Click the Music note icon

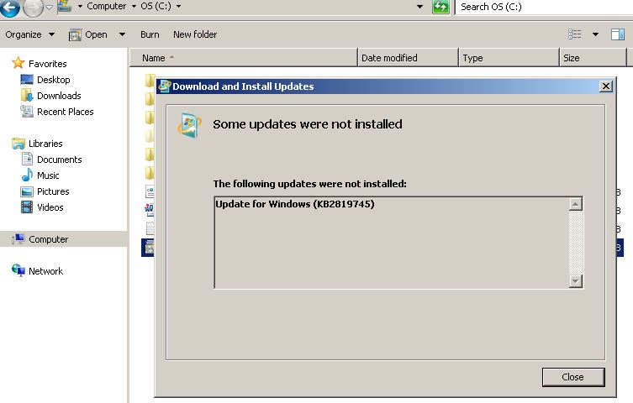27,175
